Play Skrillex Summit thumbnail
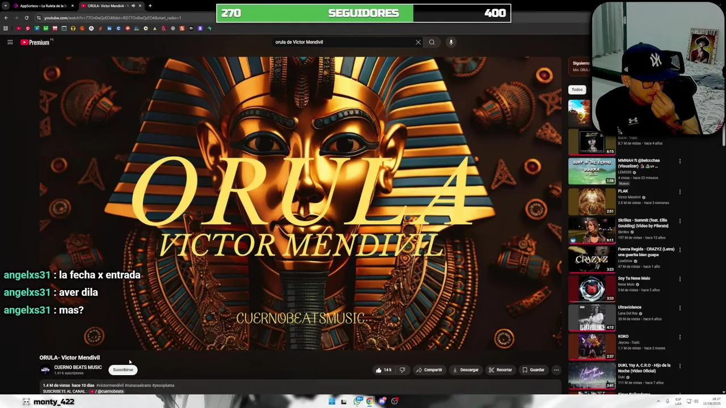Screen dimensions: 726x408 pos(592,229)
